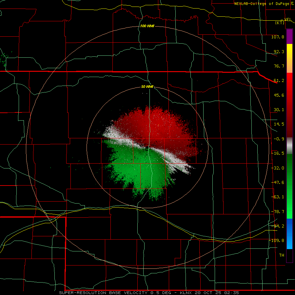This screenshot has width=295, height=295.
Task: Click the -47.6 legend value
Action: (x=278, y=183)
